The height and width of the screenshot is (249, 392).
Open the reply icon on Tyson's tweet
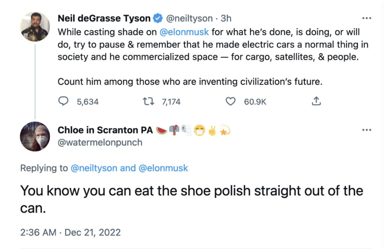62,101
